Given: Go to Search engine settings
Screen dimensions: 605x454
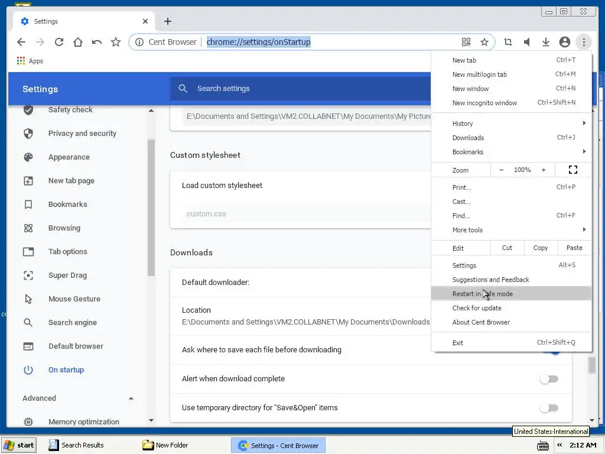Looking at the screenshot, I should point(73,323).
